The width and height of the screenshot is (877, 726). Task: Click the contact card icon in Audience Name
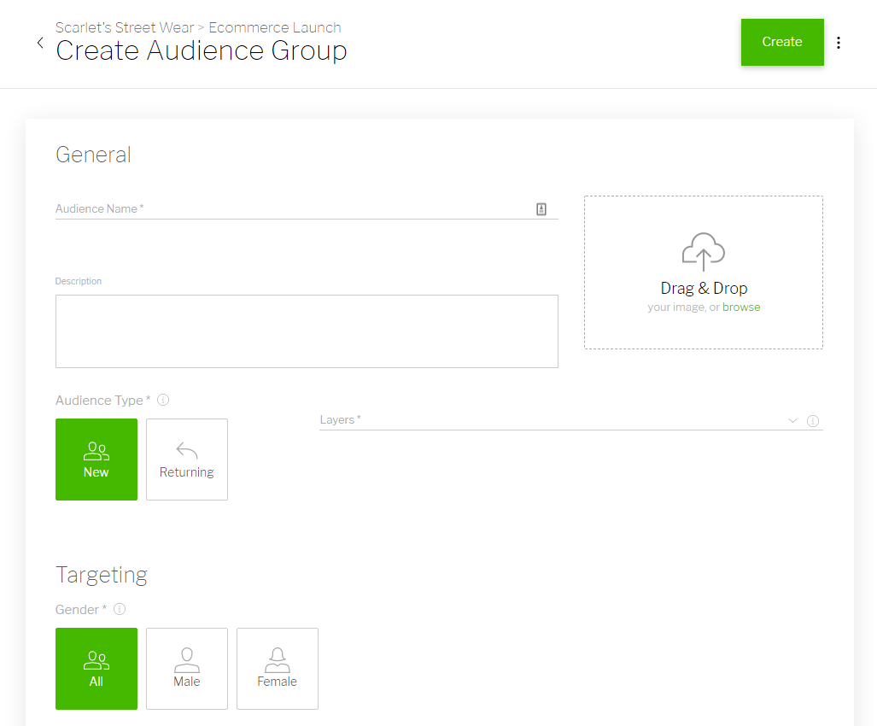[x=541, y=209]
